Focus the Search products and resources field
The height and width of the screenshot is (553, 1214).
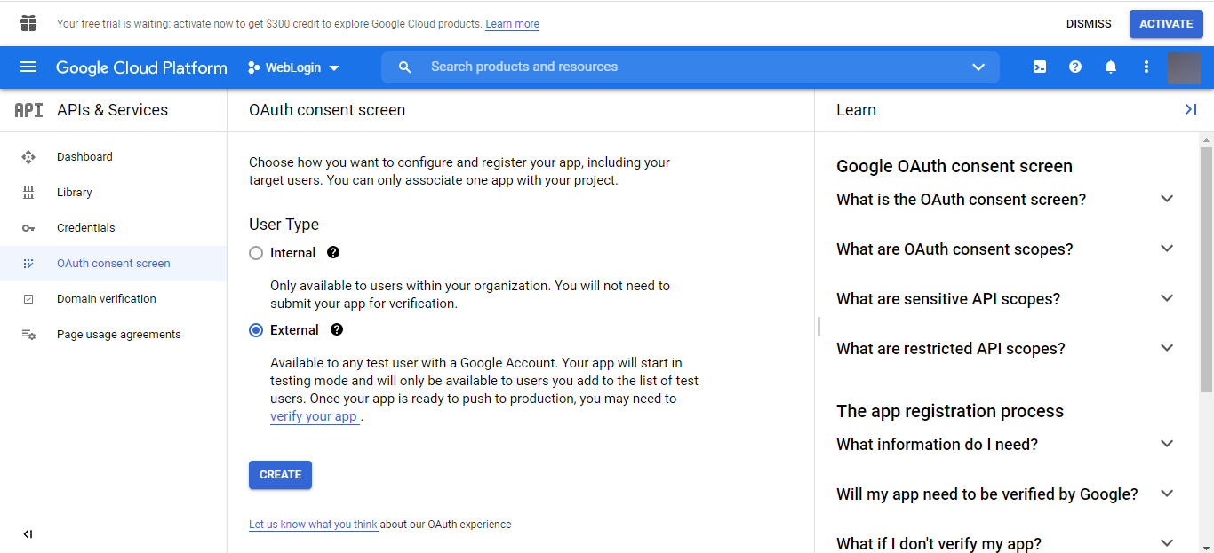pyautogui.click(x=691, y=67)
